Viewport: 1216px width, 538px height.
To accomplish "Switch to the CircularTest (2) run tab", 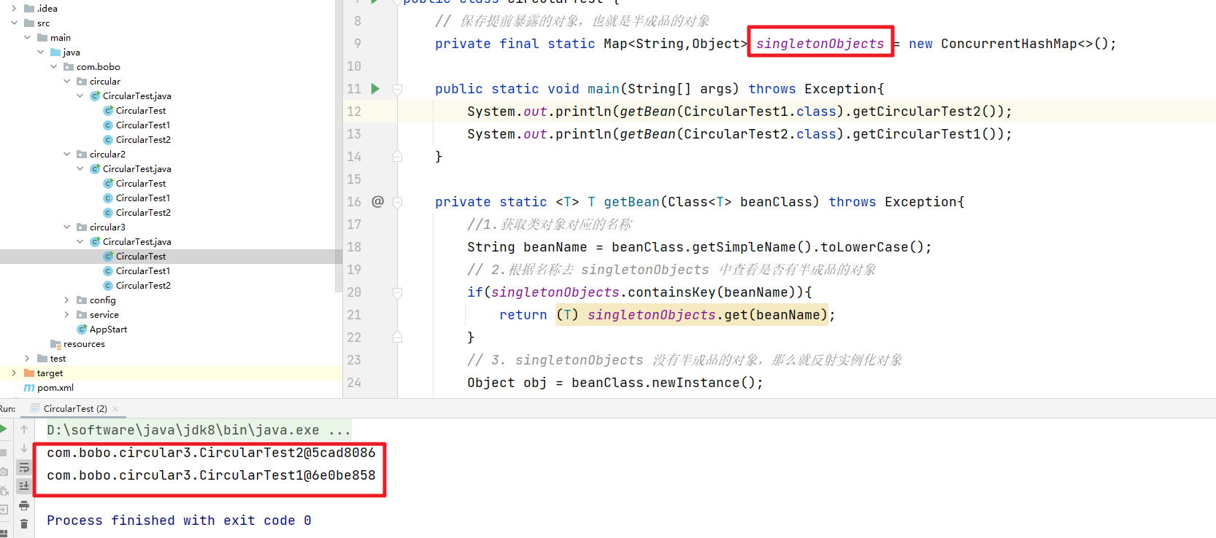I will tap(75, 408).
